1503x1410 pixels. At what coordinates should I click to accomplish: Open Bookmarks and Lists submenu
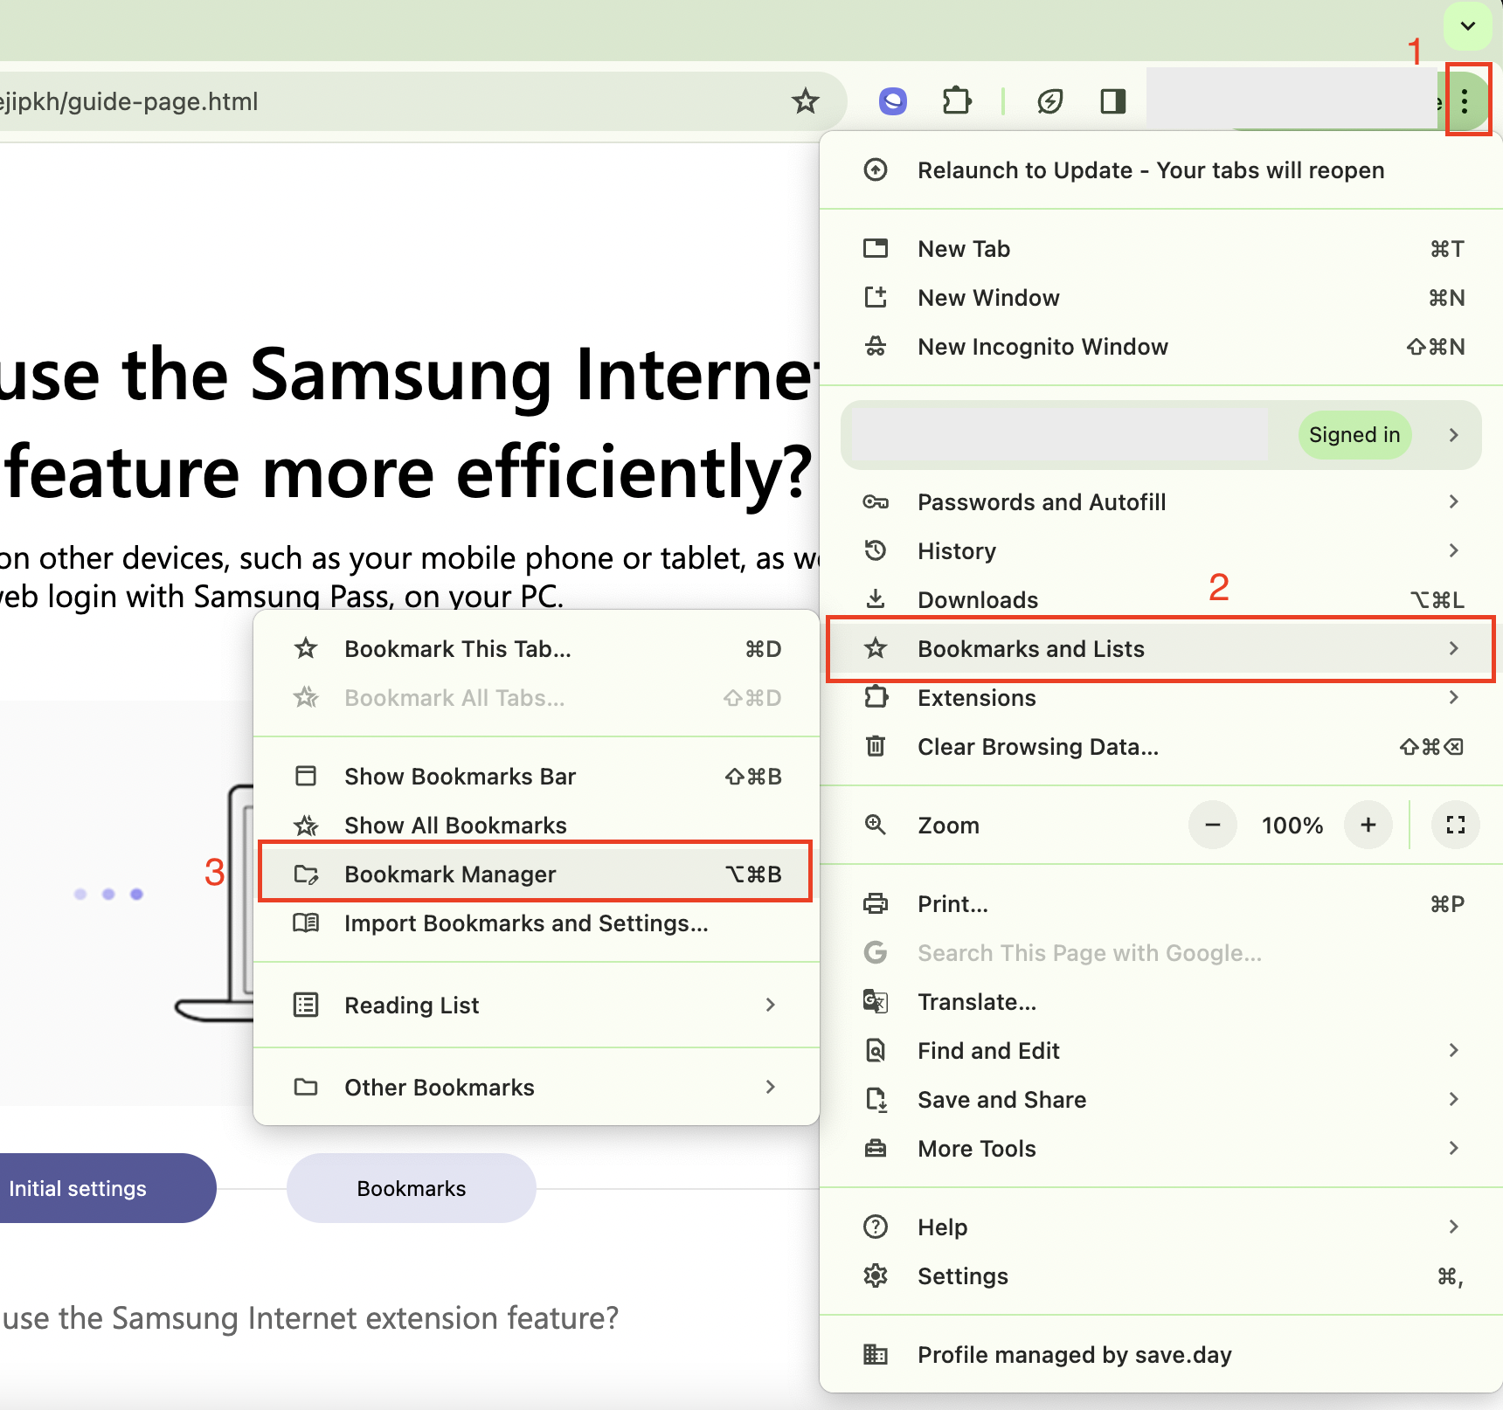(1160, 648)
